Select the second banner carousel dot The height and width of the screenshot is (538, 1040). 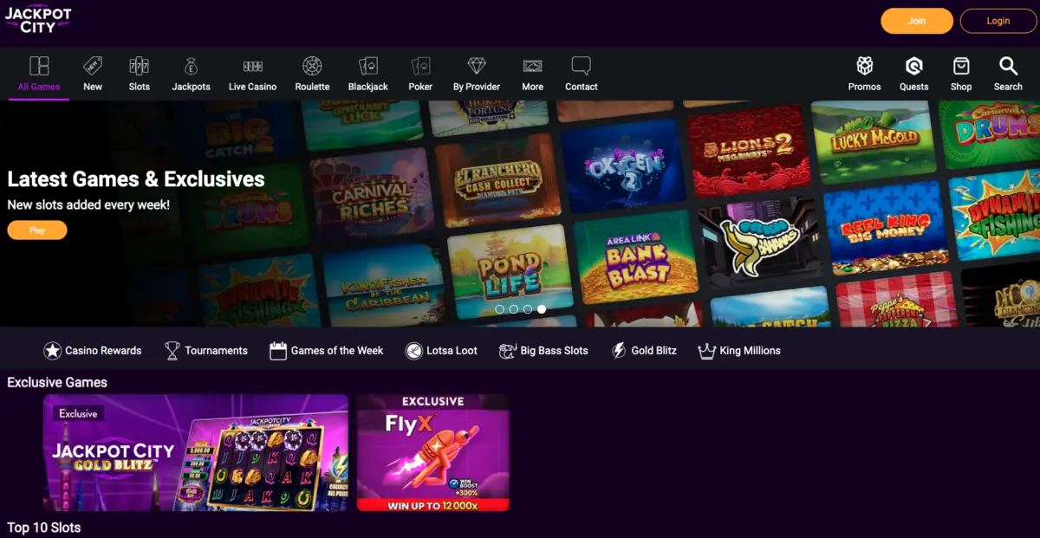(x=514, y=308)
